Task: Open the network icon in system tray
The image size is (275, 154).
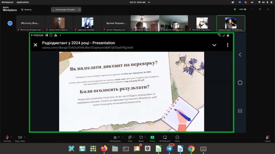Action: click(259, 2)
